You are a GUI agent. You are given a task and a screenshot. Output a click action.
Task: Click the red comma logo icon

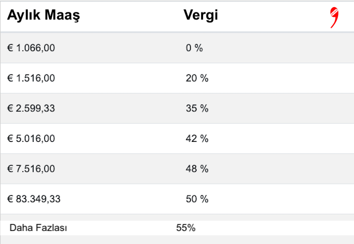(x=334, y=17)
